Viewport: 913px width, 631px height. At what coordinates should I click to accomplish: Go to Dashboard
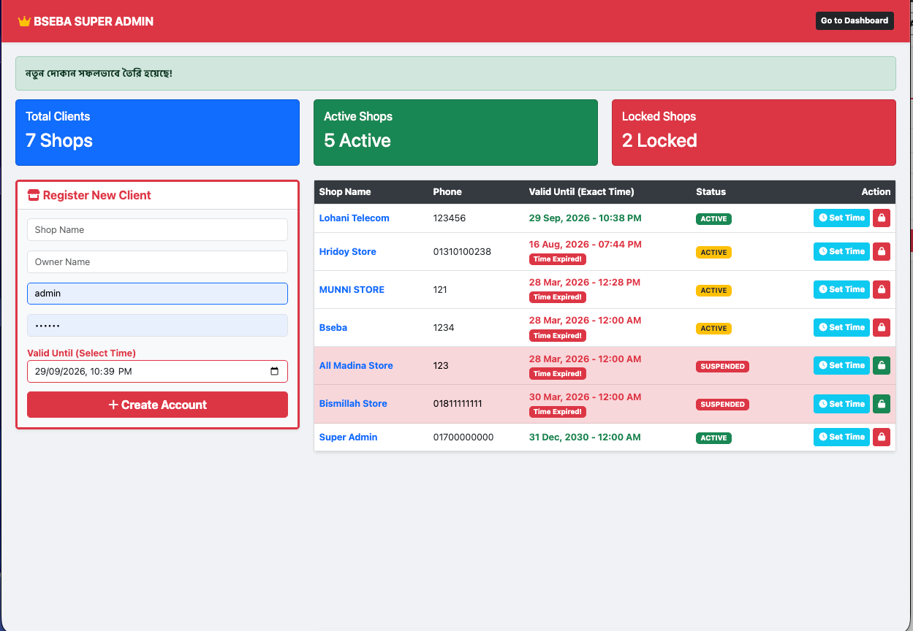pos(855,20)
